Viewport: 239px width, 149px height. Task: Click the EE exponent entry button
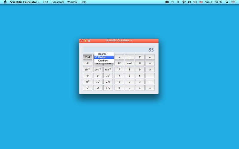(x=119, y=63)
